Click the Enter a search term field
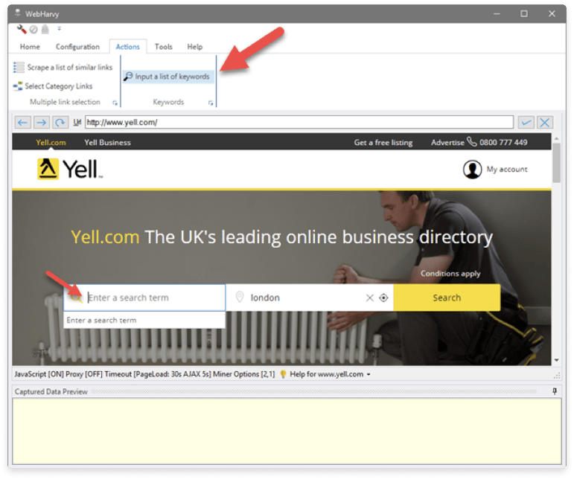 [153, 298]
